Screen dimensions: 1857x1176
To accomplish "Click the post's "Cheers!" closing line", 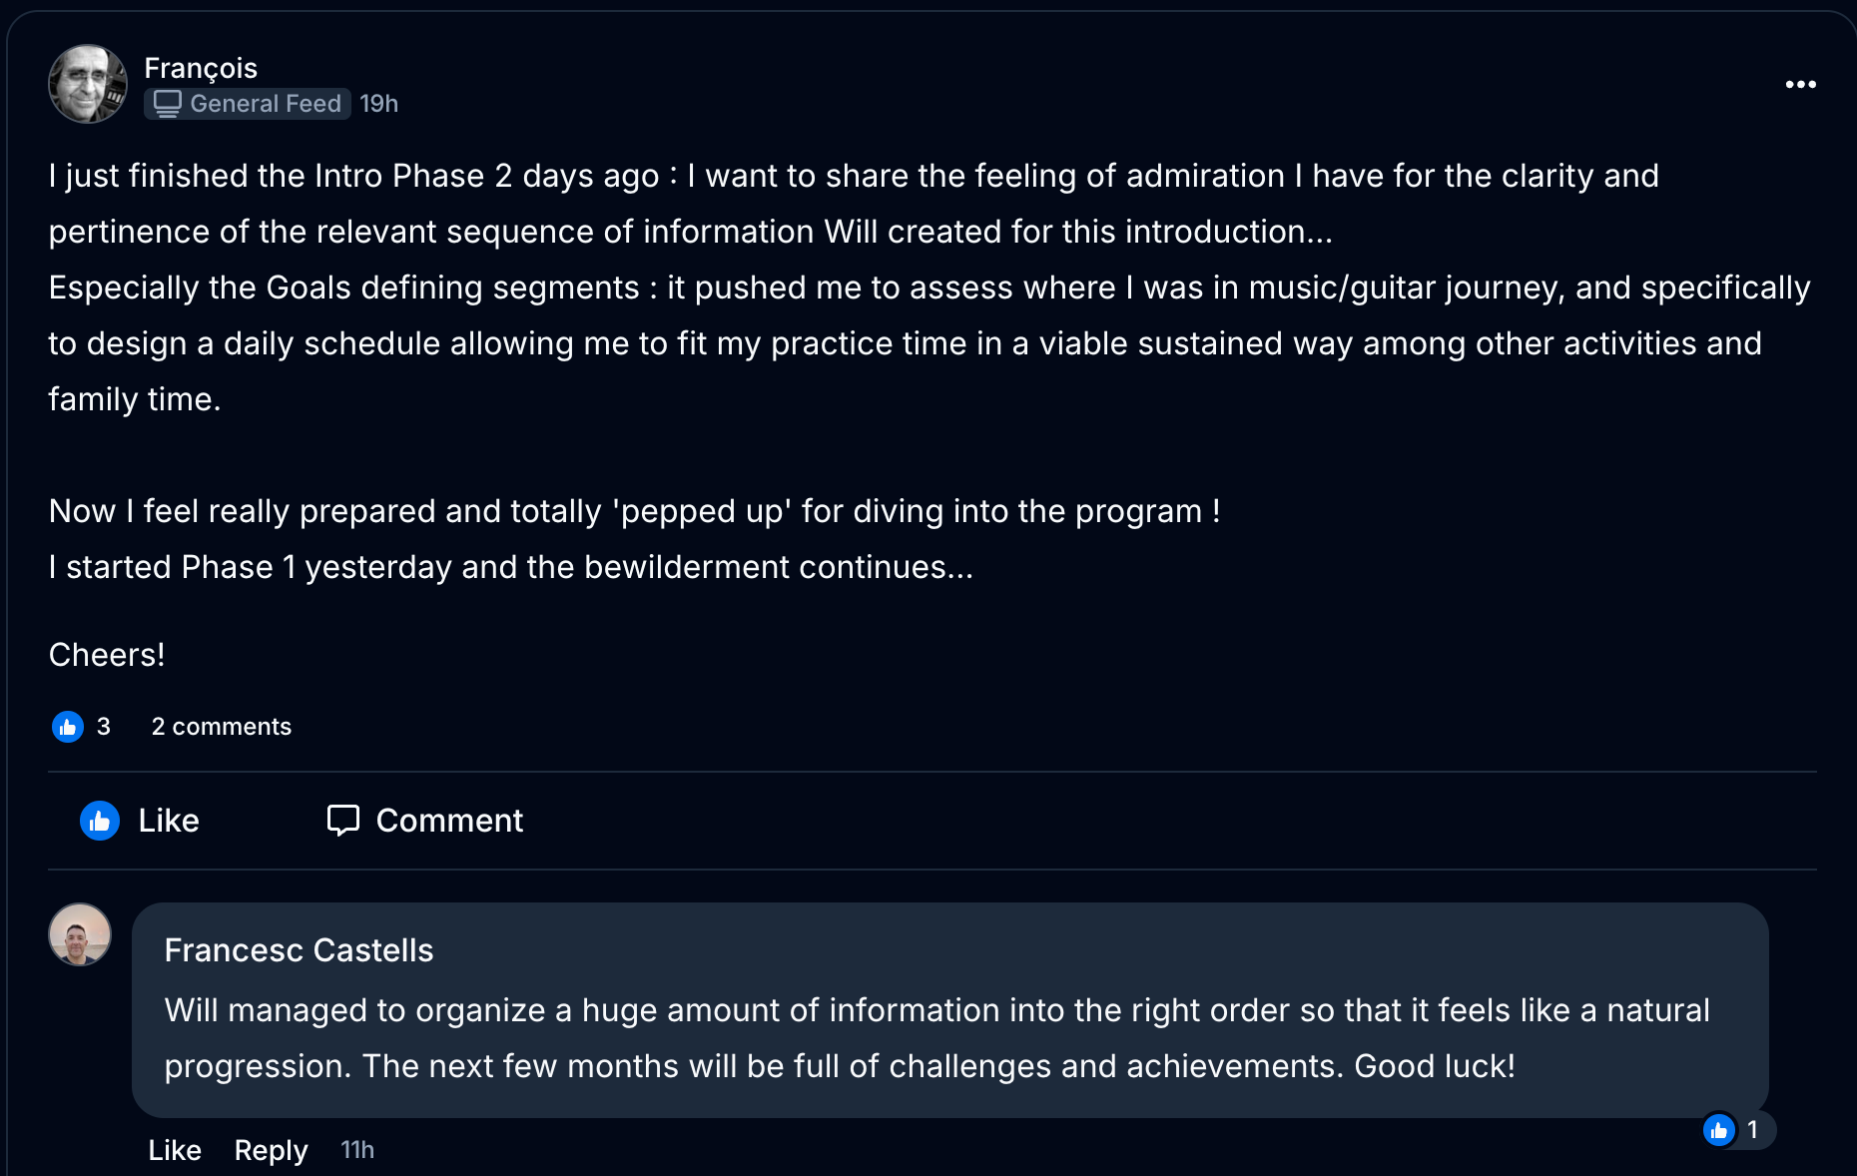I will click(x=107, y=655).
